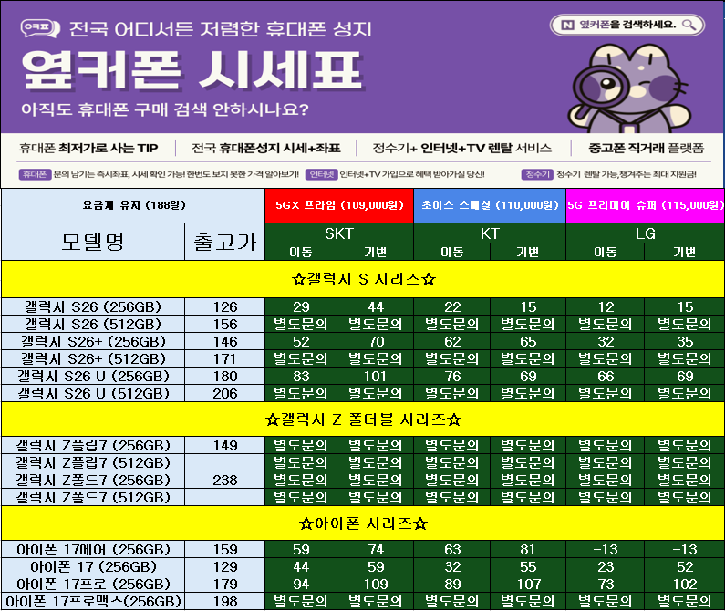
Task: Select the 갤럭시 Z플립7 (256GB) model row
Action: 93,445
